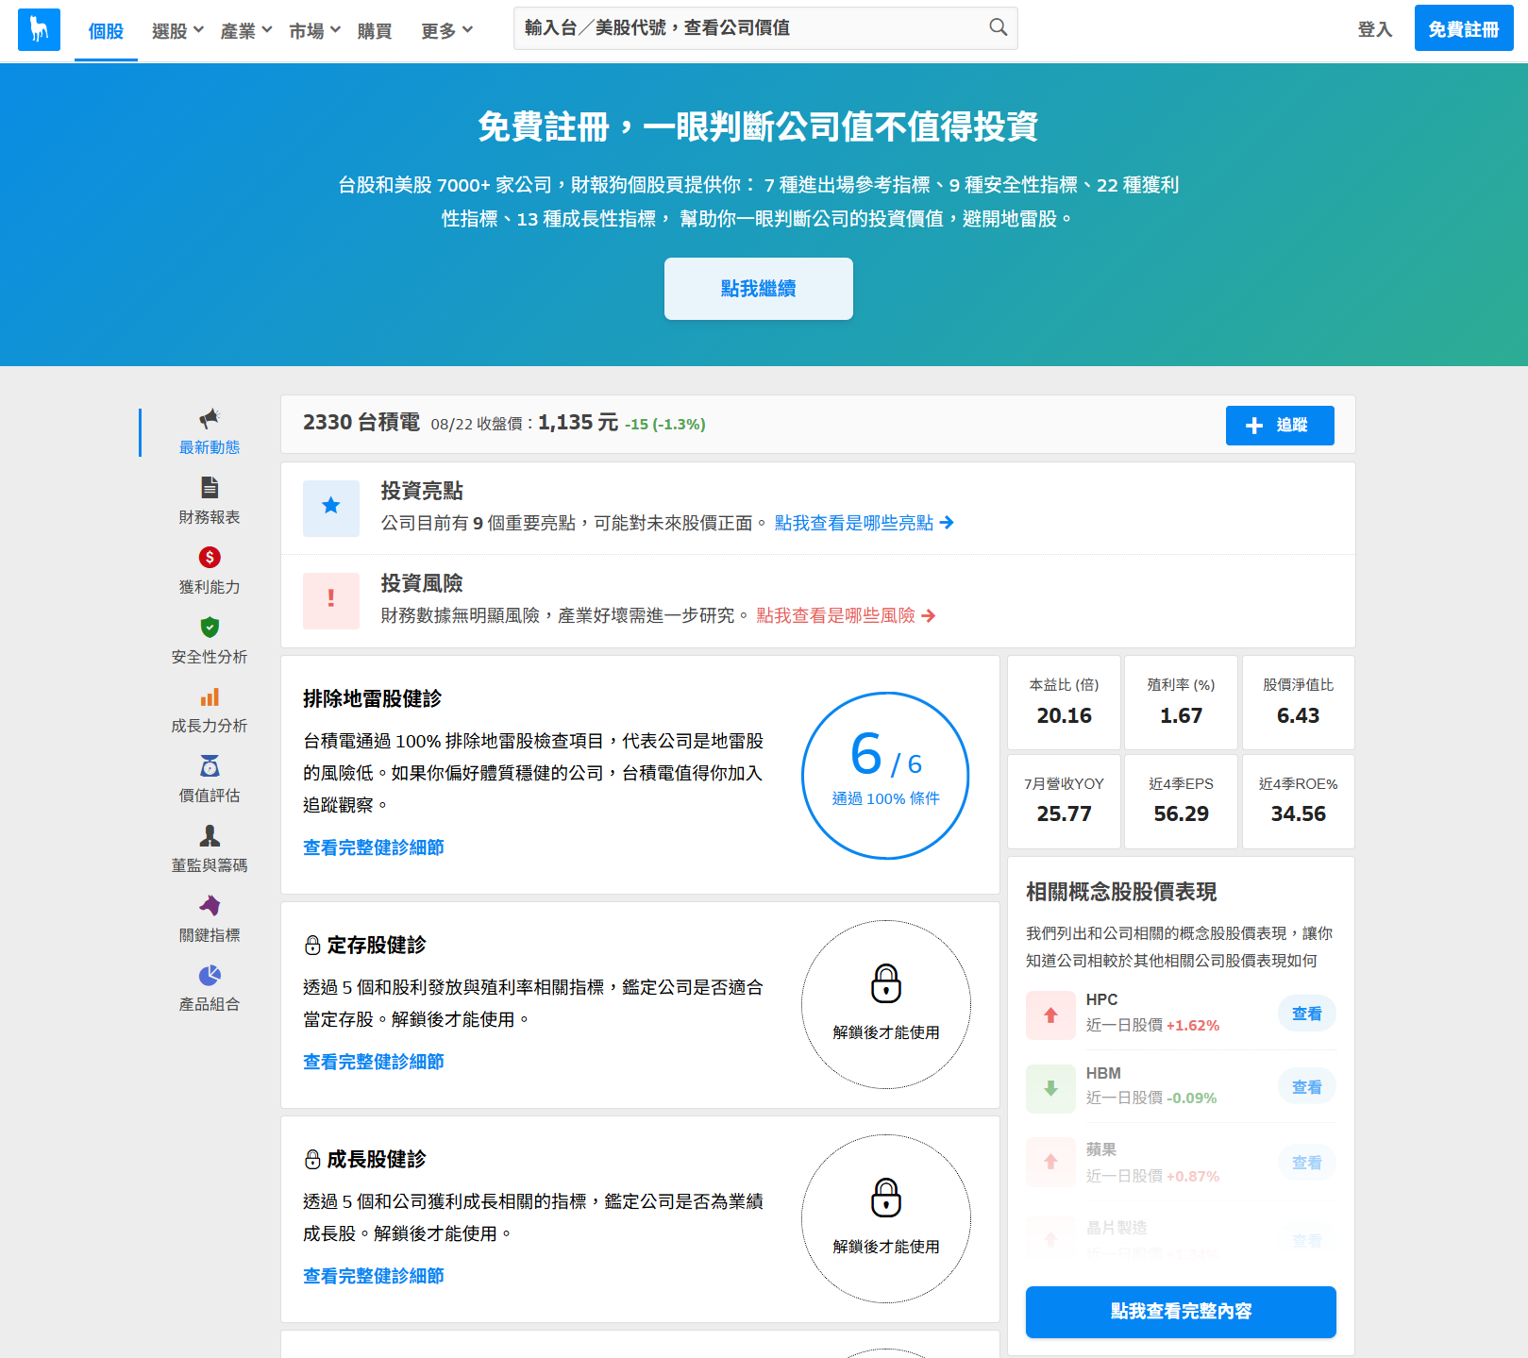Click lock icon beside 定存股健診 title
The image size is (1528, 1358).
pos(312,945)
